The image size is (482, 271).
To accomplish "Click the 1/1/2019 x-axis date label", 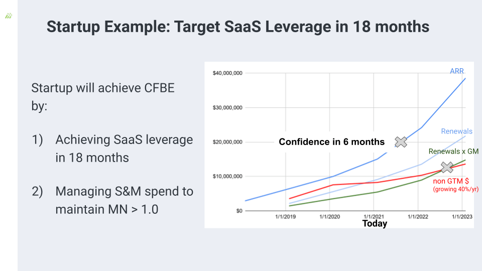I will pyautogui.click(x=285, y=217).
